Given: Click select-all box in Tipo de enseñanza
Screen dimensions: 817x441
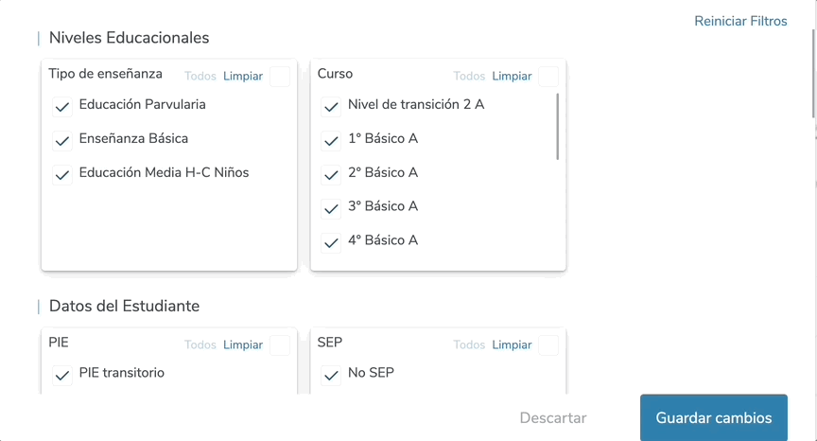Looking at the screenshot, I should [x=280, y=77].
